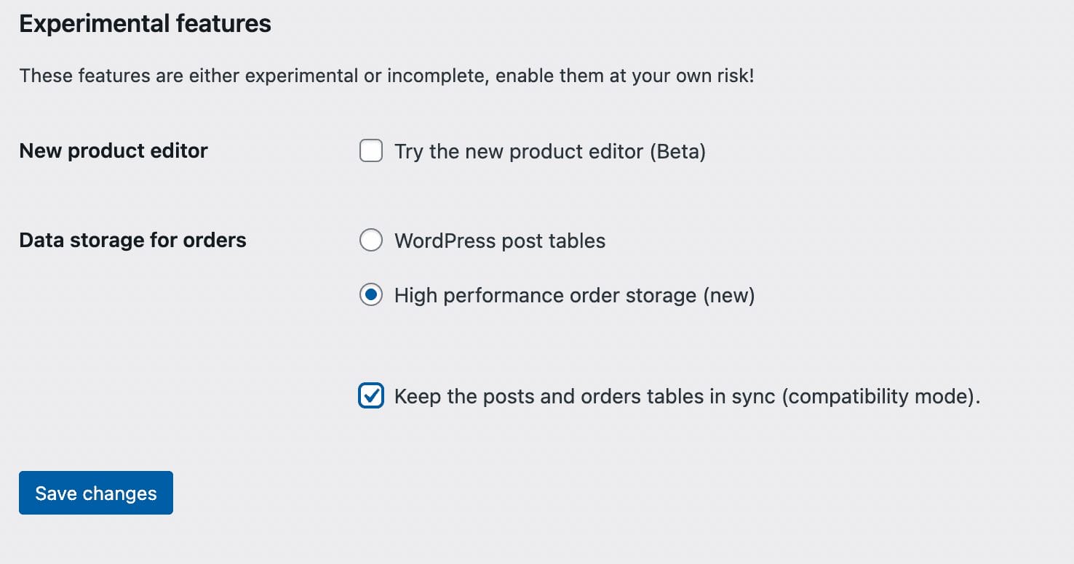Click the 'Experimental features' page heading
1074x564 pixels.
pyautogui.click(x=145, y=23)
